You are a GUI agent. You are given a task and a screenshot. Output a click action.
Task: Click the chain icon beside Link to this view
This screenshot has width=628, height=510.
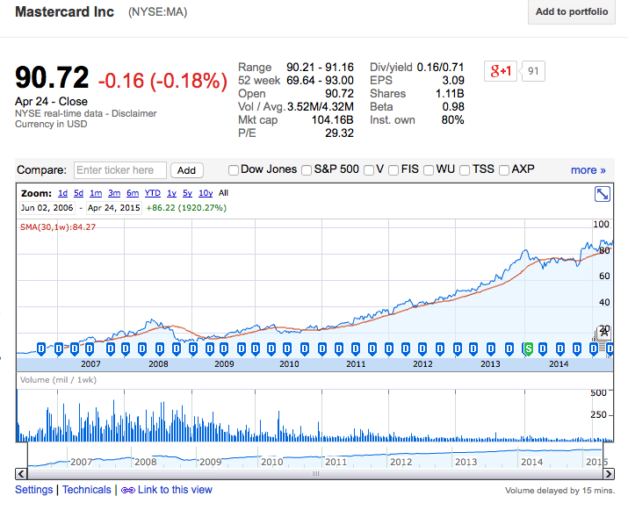127,490
